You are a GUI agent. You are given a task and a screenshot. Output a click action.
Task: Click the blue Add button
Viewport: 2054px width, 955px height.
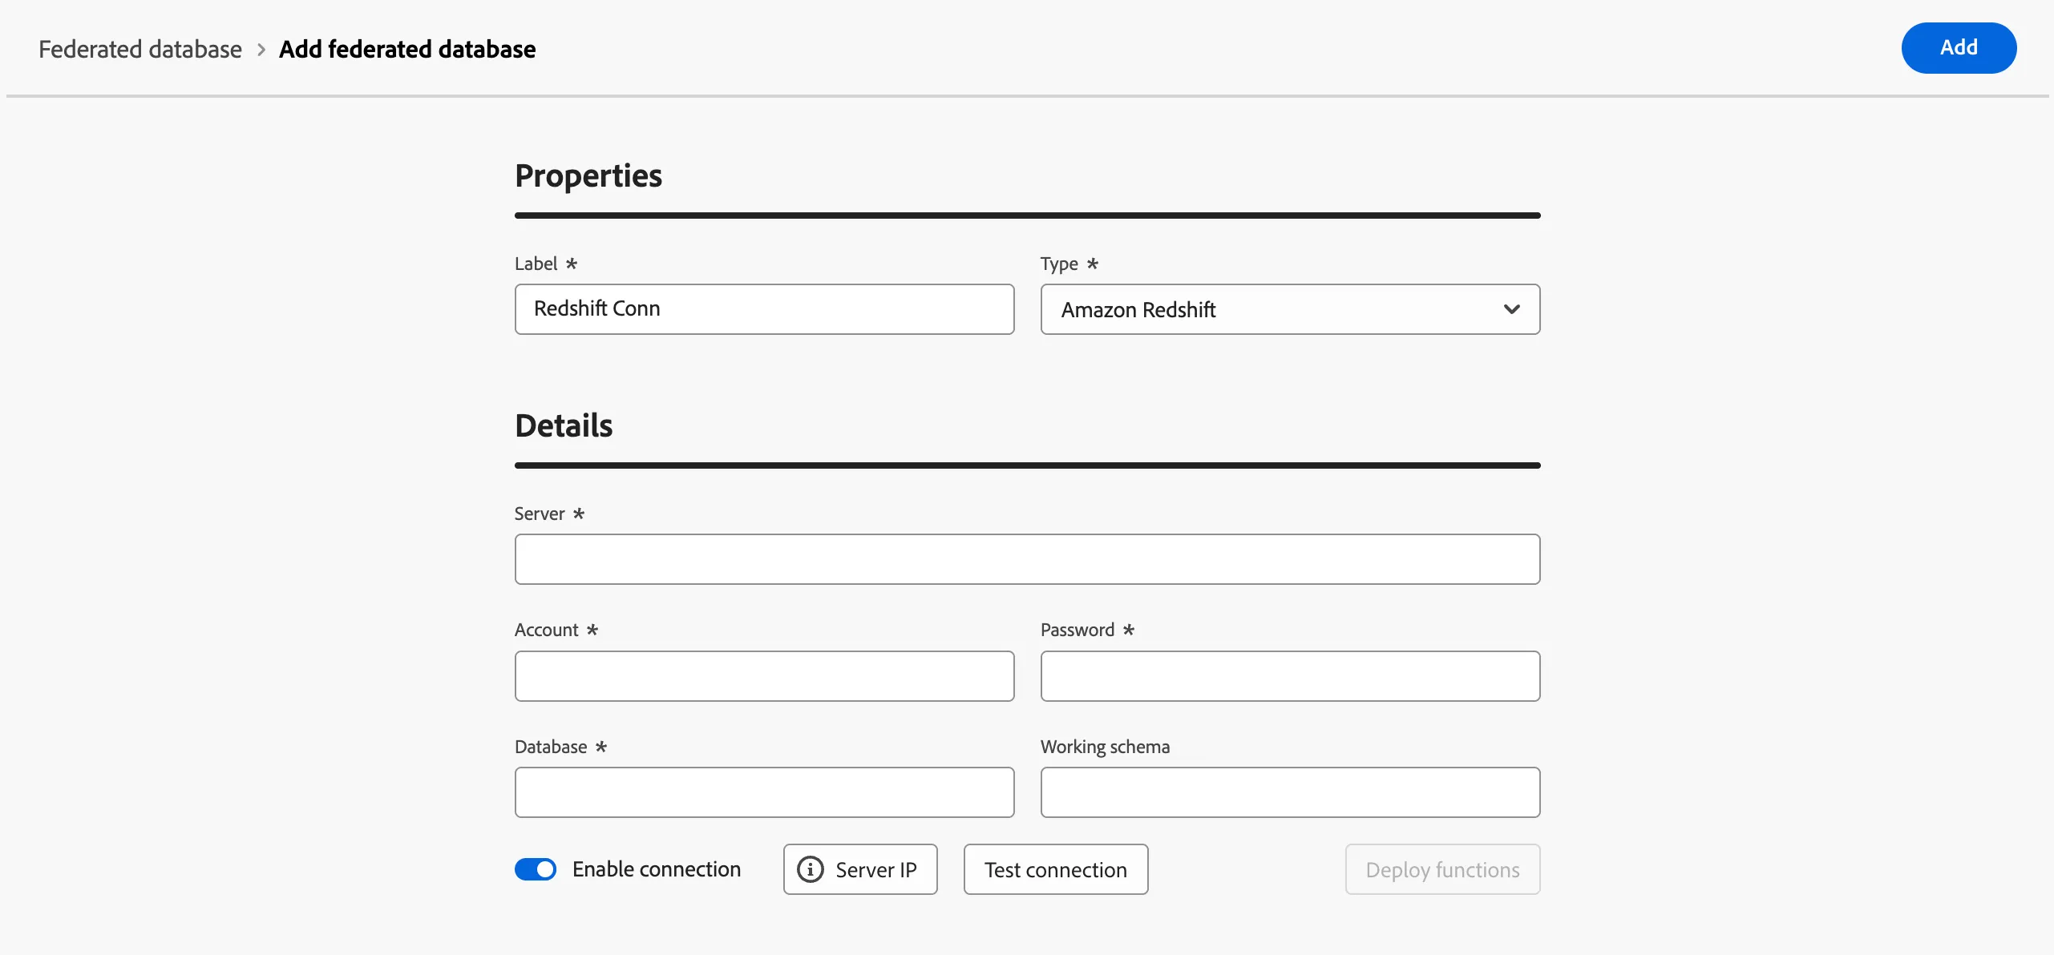tap(1959, 48)
